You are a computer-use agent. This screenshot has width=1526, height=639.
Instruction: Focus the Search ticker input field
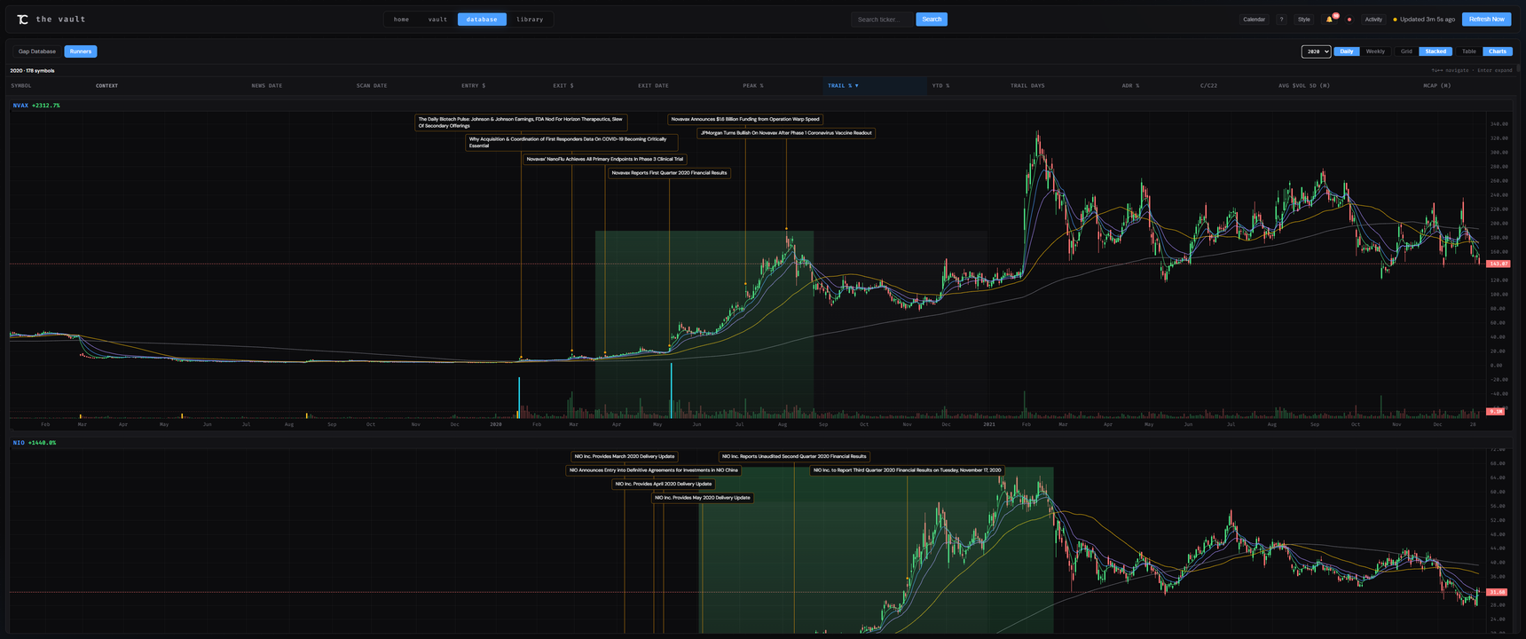coord(882,20)
